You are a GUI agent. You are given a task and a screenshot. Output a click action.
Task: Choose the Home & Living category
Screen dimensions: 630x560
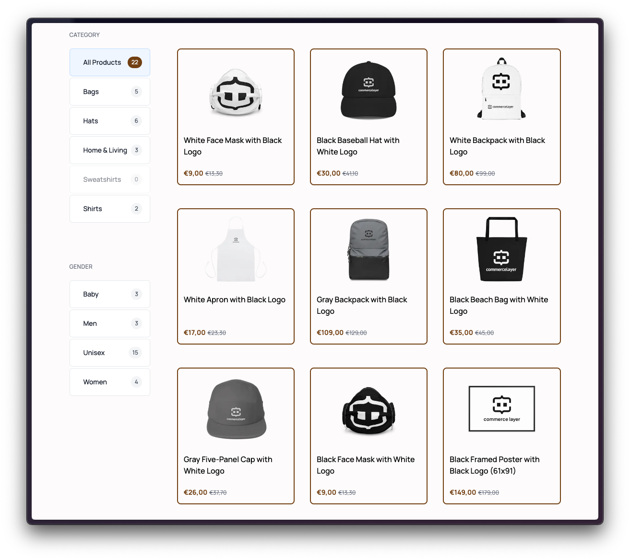[x=109, y=150]
